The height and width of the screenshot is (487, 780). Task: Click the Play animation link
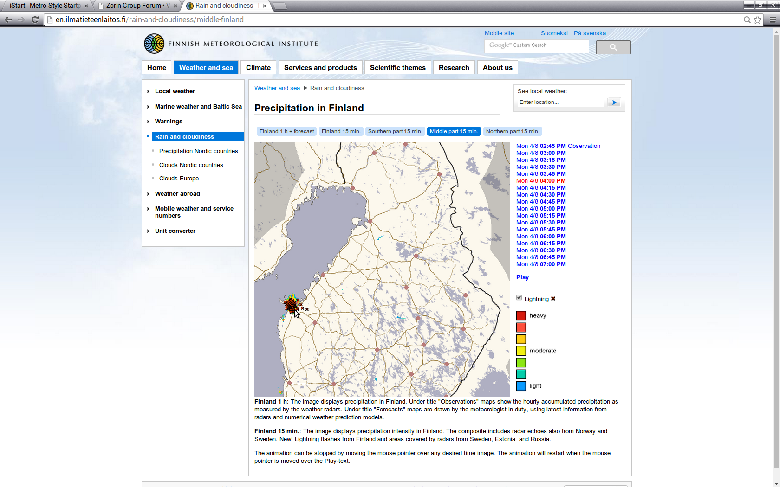522,277
